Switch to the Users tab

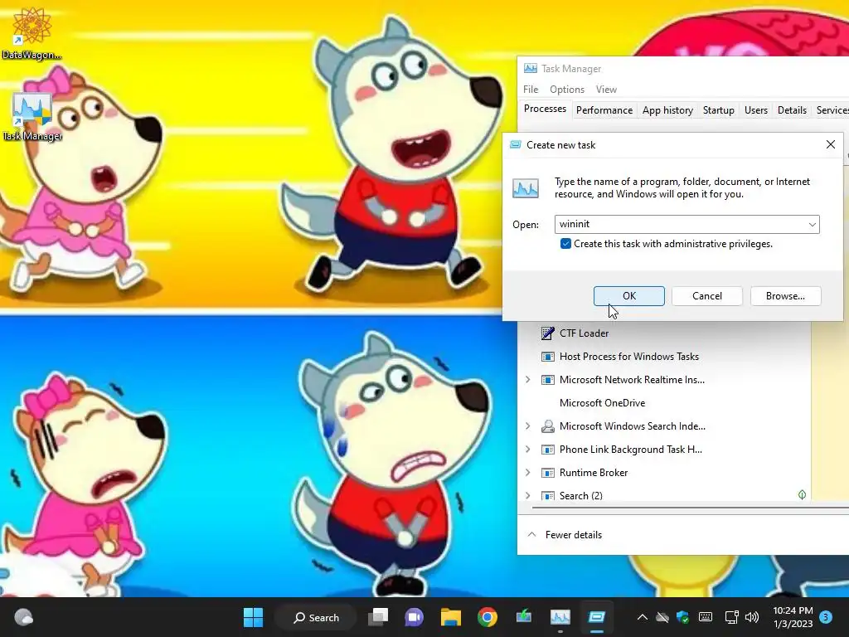(x=756, y=110)
